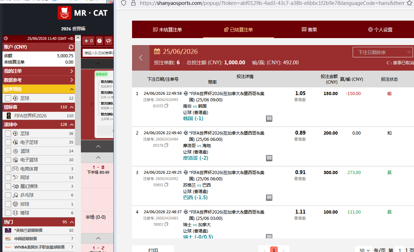Collapse the 赔率增值 section
Image resolution: width=414 pixels, height=252 pixels.
71,89
